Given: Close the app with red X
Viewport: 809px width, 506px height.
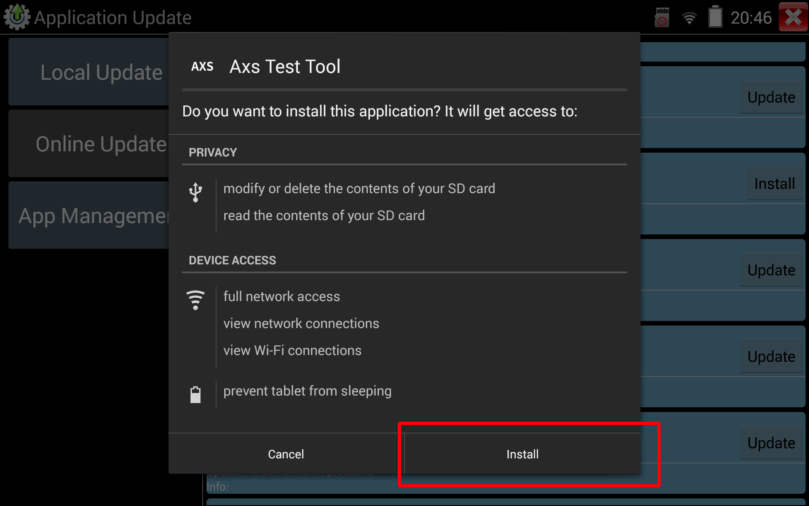Looking at the screenshot, I should point(793,17).
